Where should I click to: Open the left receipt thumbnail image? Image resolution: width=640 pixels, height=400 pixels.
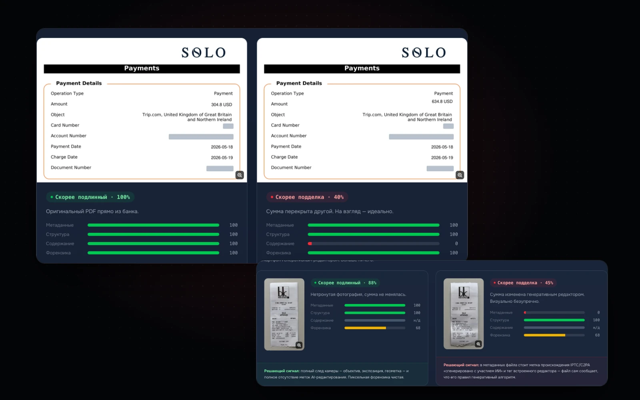[284, 314]
